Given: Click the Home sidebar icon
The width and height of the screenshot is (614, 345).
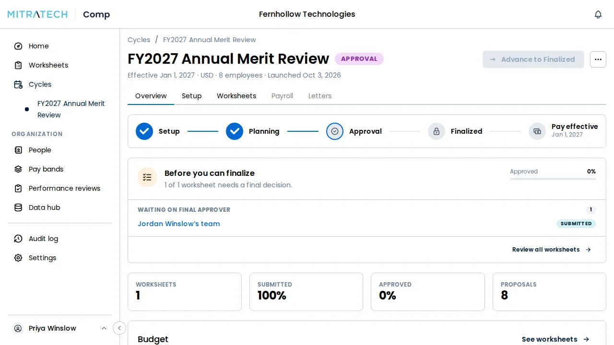Looking at the screenshot, I should [18, 46].
